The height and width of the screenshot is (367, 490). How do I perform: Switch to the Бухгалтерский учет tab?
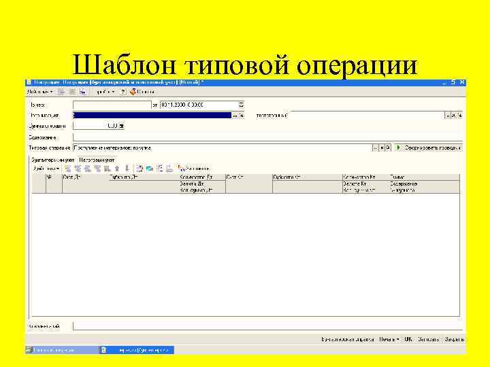(52, 160)
